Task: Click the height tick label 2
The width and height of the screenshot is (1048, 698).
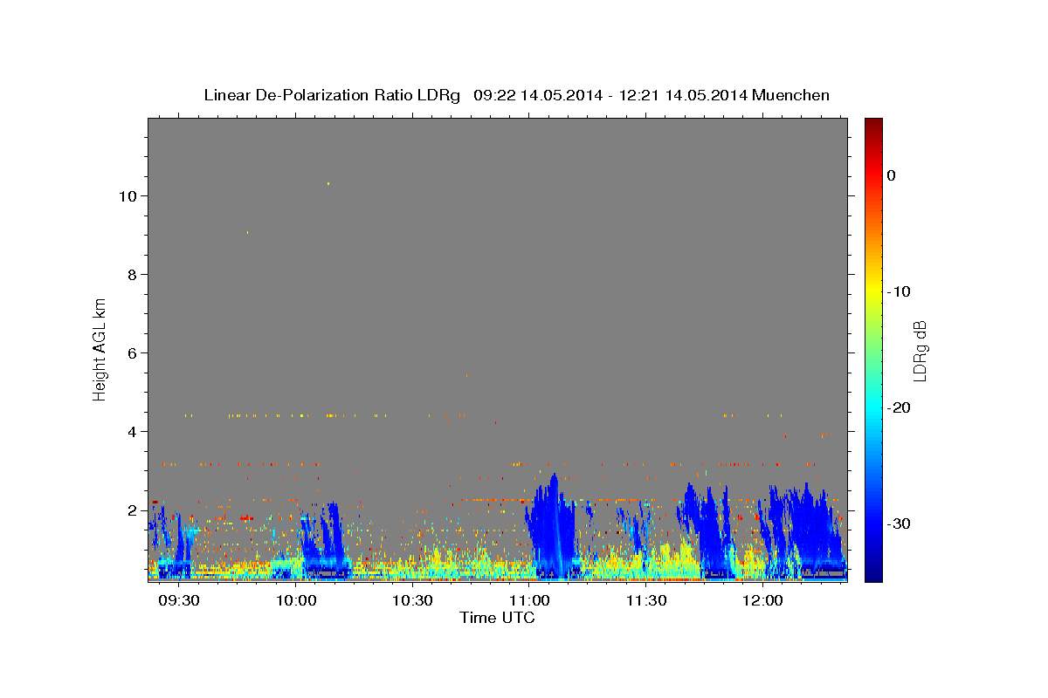Action: click(x=132, y=510)
